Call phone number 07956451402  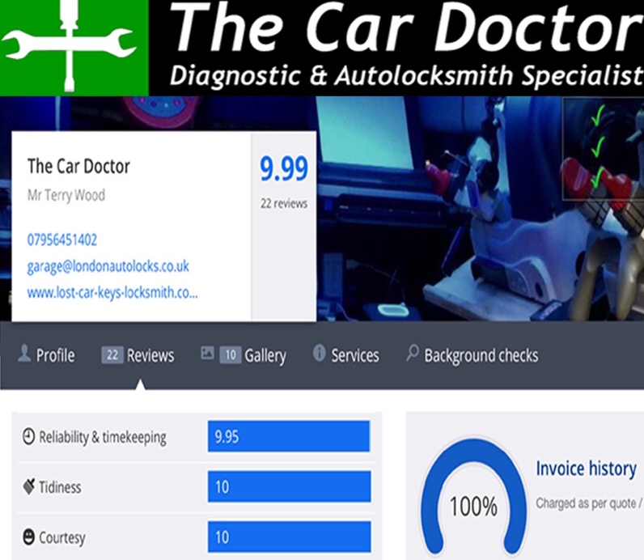[62, 240]
